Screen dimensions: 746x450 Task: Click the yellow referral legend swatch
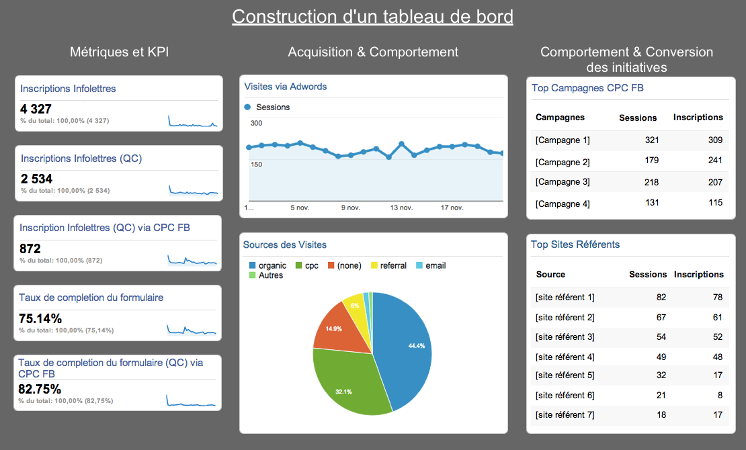pyautogui.click(x=374, y=265)
